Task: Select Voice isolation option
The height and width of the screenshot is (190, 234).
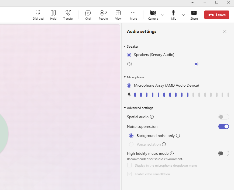Action: point(131,144)
